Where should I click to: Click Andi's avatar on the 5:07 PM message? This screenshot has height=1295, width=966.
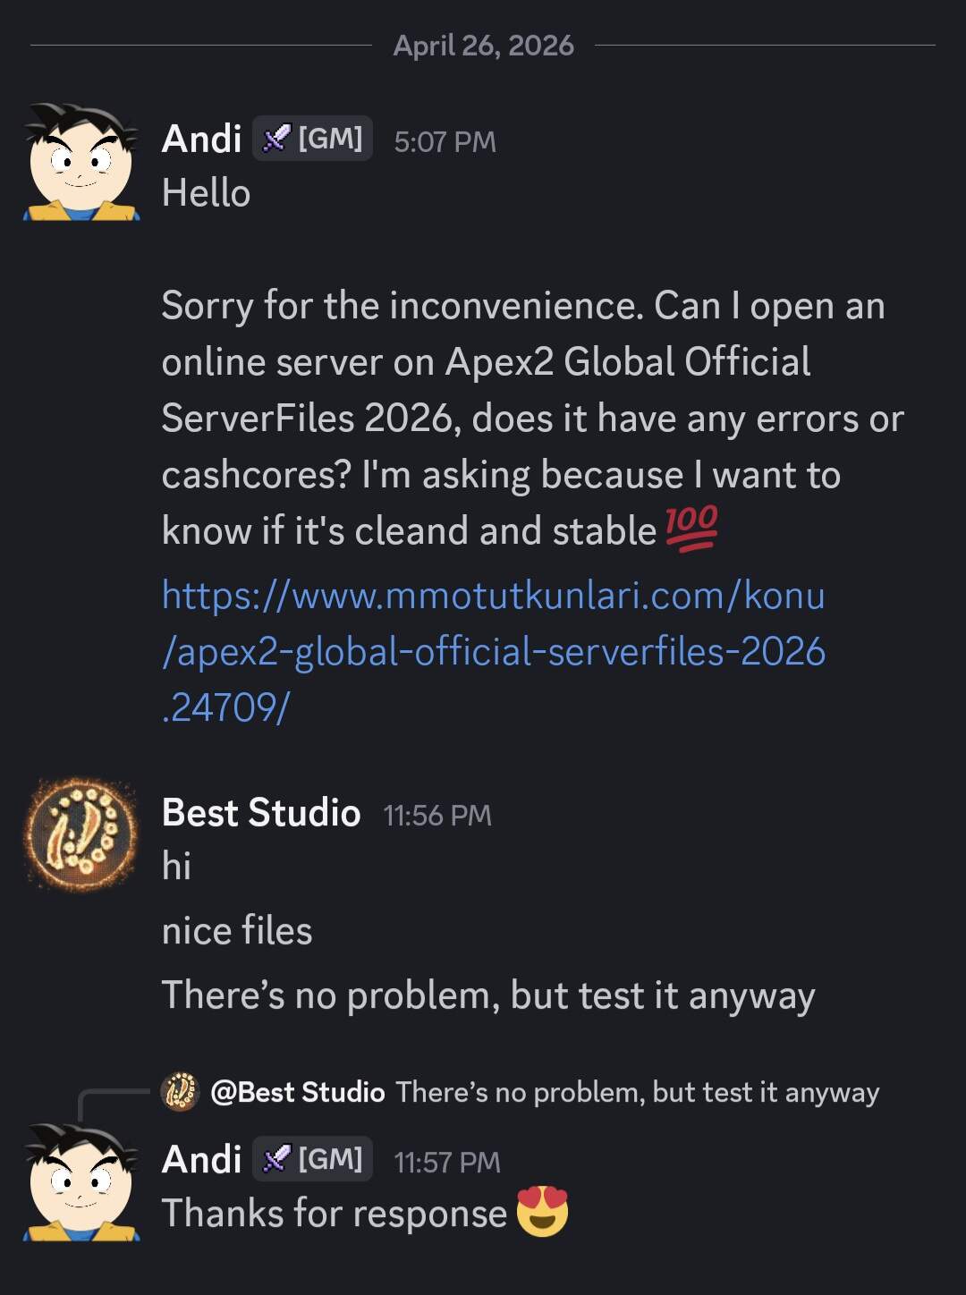[81, 163]
